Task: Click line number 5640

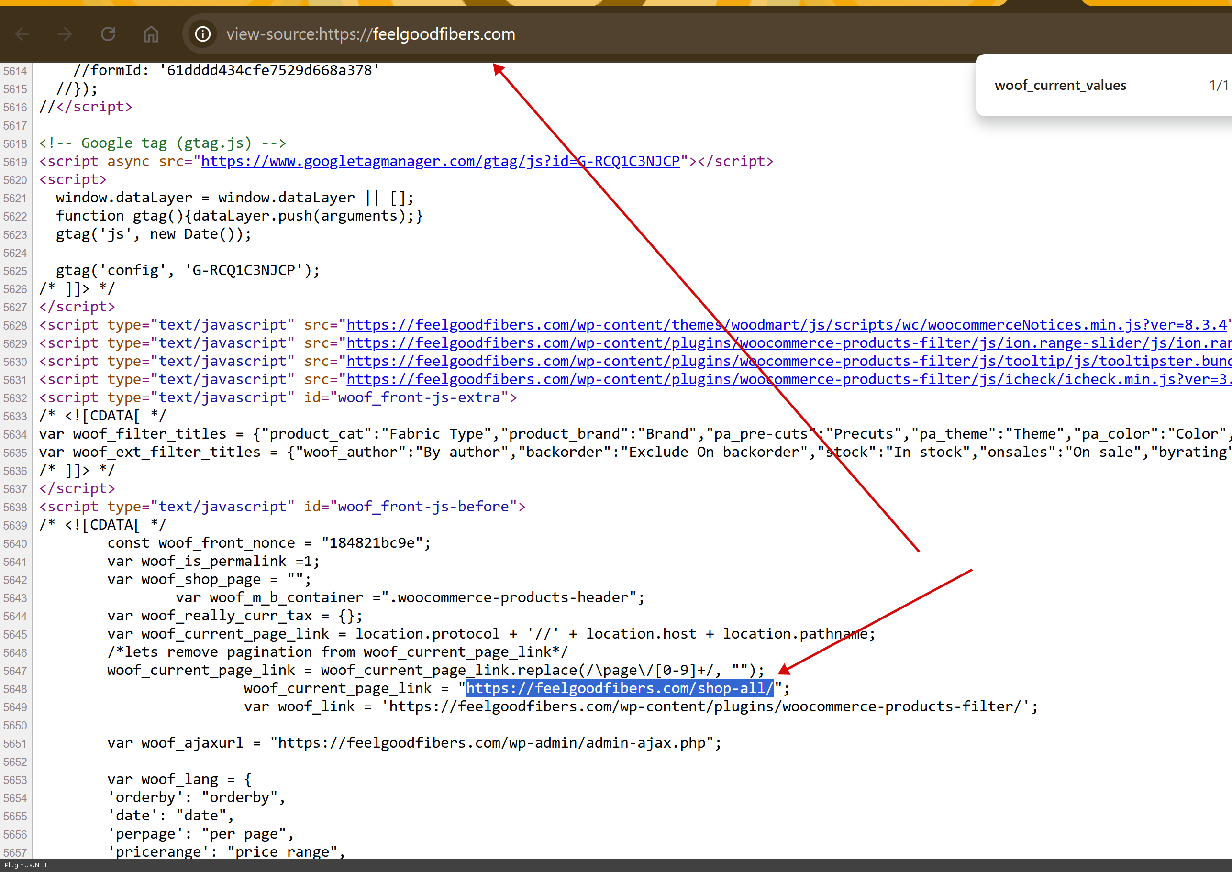Action: coord(15,544)
